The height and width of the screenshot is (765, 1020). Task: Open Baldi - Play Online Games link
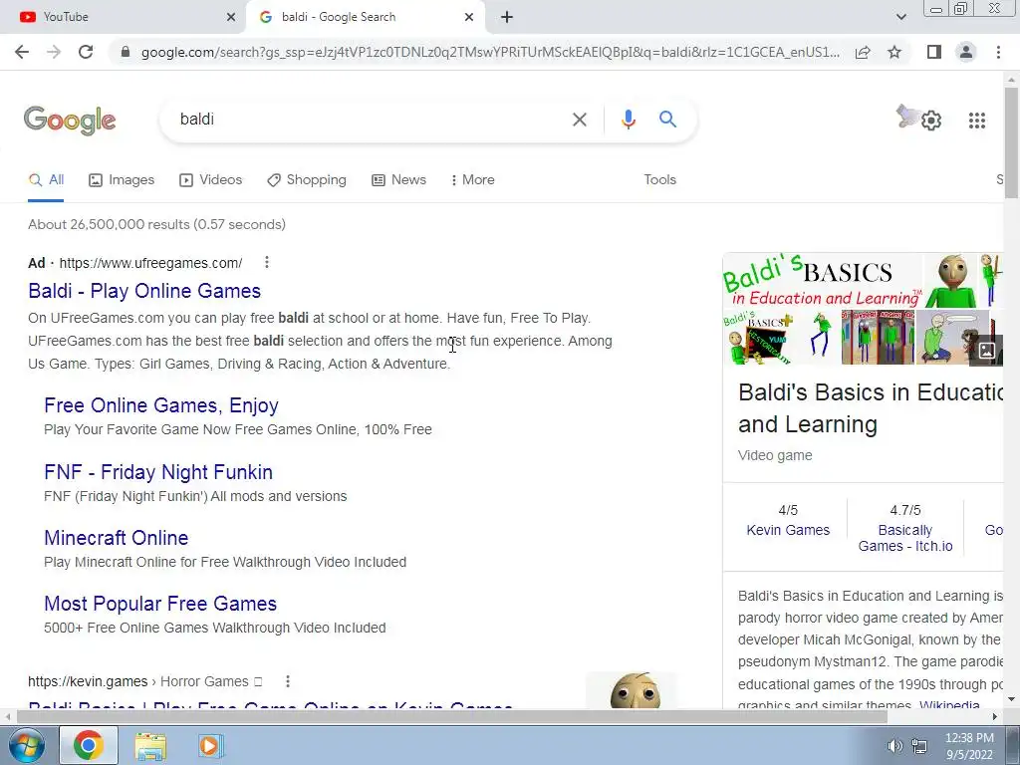(x=144, y=291)
